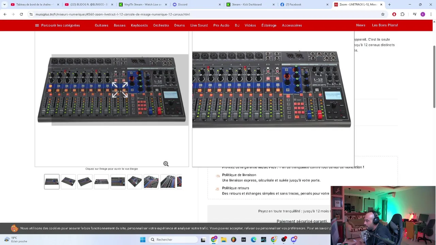Select the fifth mixer thumbnail (top view)

(118, 182)
